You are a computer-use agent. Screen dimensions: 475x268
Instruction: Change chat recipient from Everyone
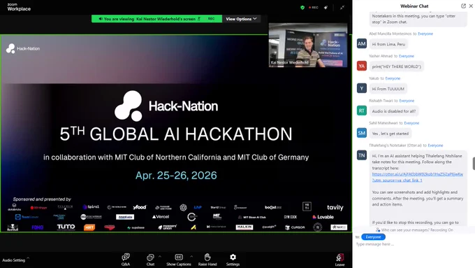[373, 237]
